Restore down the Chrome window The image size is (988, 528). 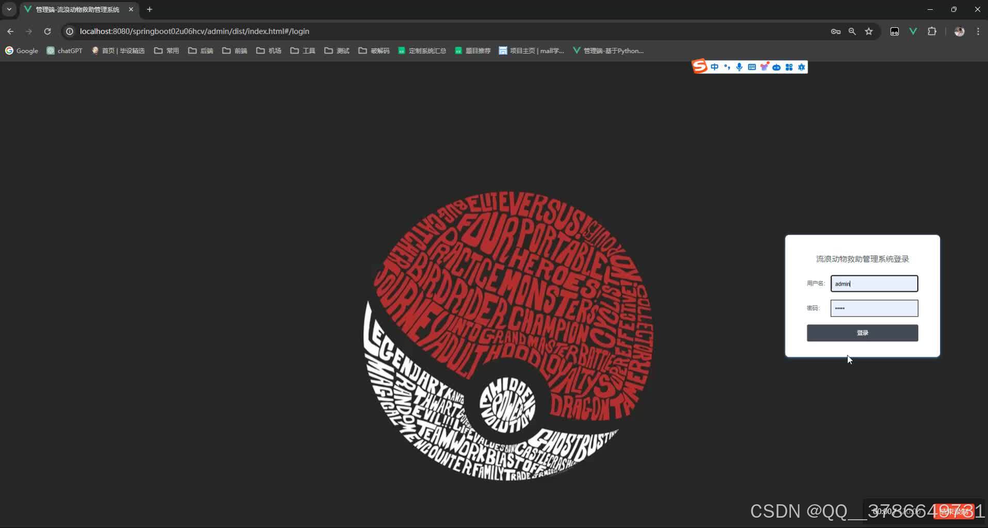[953, 9]
